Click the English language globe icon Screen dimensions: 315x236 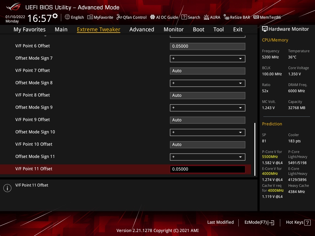point(67,17)
